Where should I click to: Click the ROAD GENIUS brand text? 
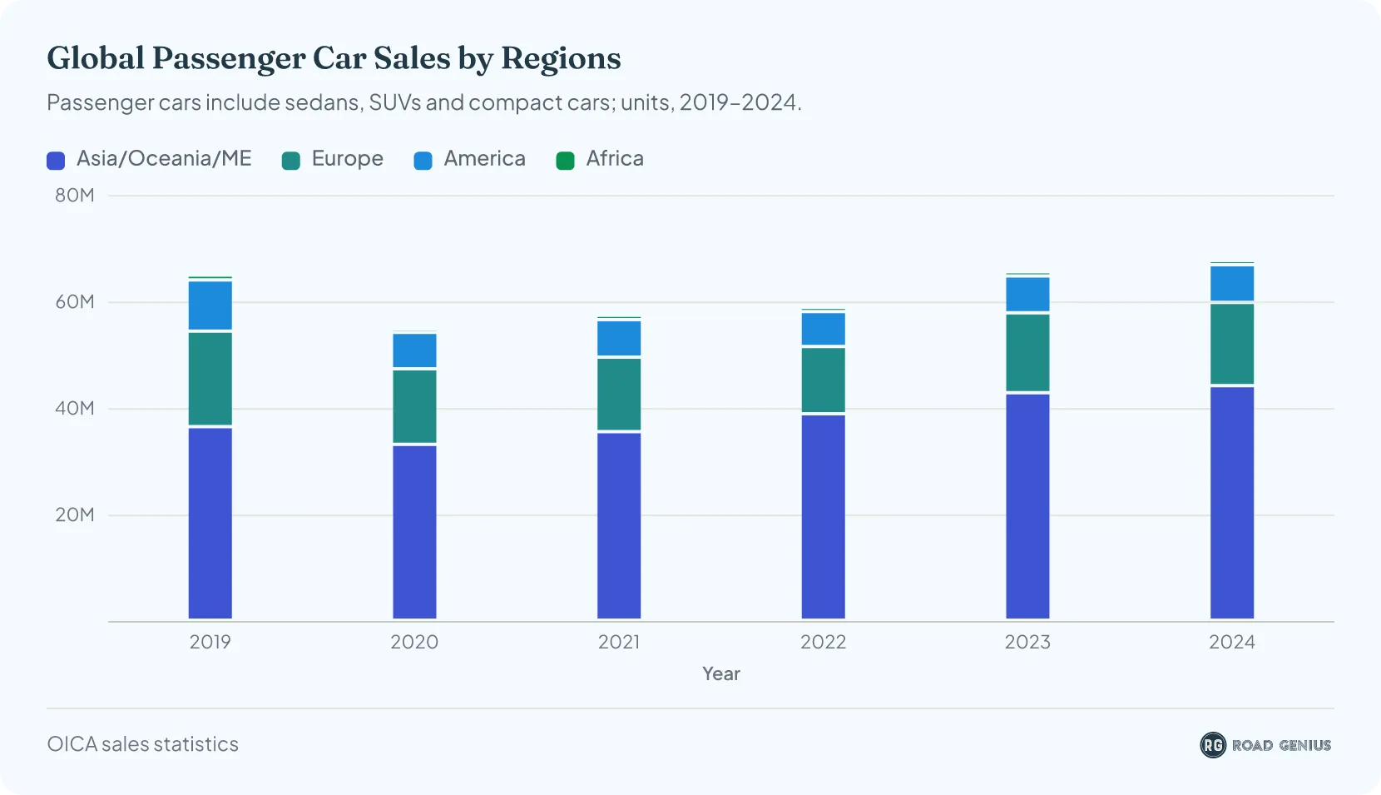coord(1281,745)
